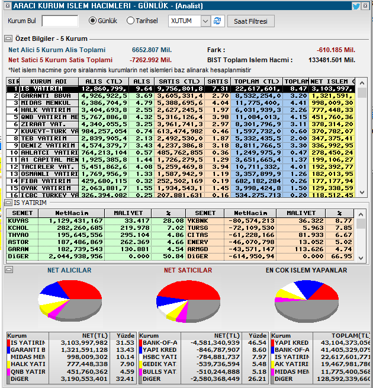373x388 pixels.
Task: Select the ZIRAAT YAT. row
Action: [x=181, y=124]
